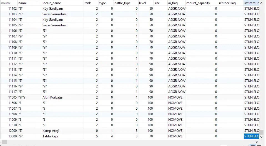The height and width of the screenshot is (146, 266).
Task: Click the vertical scrollbar thumb
Action: [x=261, y=132]
